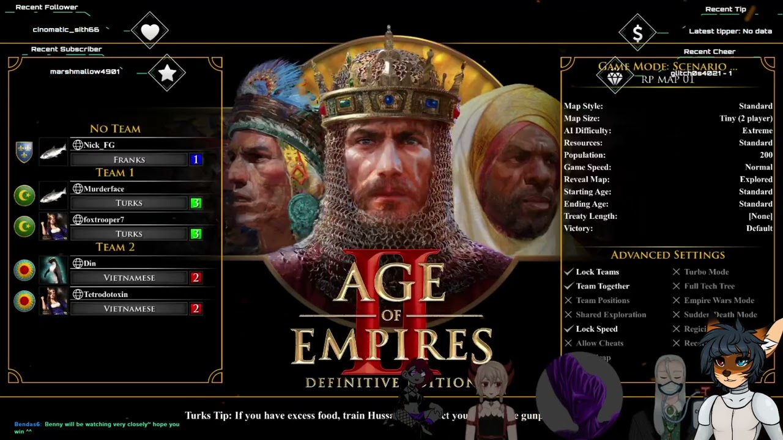The width and height of the screenshot is (783, 440).
Task: Click the AI Difficulty value Extreme
Action: coord(757,131)
